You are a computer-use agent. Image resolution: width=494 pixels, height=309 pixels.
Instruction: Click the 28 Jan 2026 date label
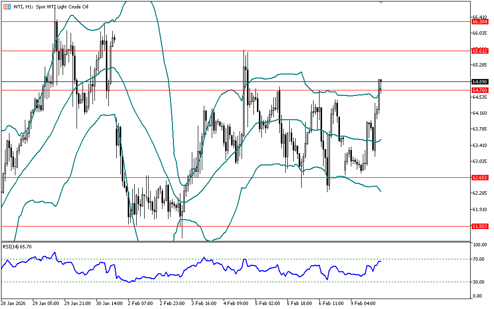(13, 303)
